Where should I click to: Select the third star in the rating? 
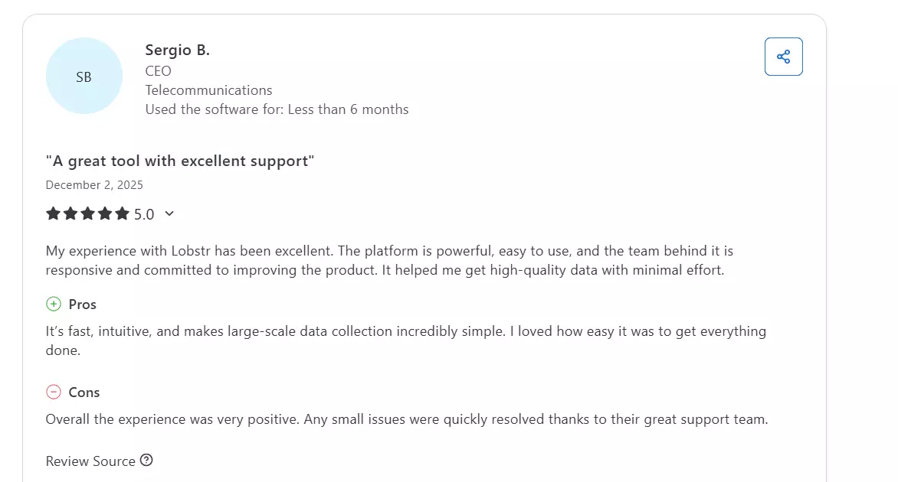click(89, 213)
